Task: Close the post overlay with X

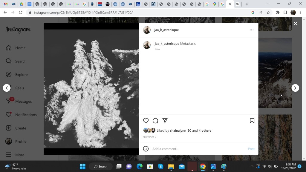Action: click(295, 24)
